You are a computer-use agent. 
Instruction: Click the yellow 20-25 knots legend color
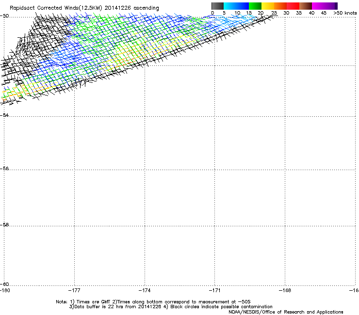(268, 6)
